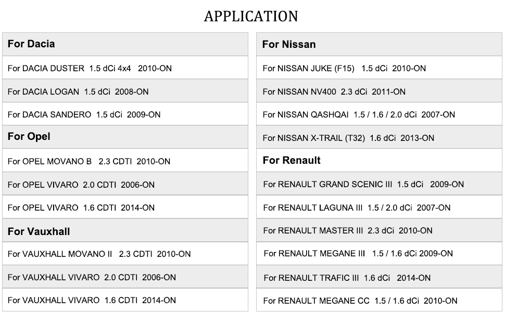Click the APPLICATION title heading
Image resolution: width=505 pixels, height=312 pixels.
251,16
